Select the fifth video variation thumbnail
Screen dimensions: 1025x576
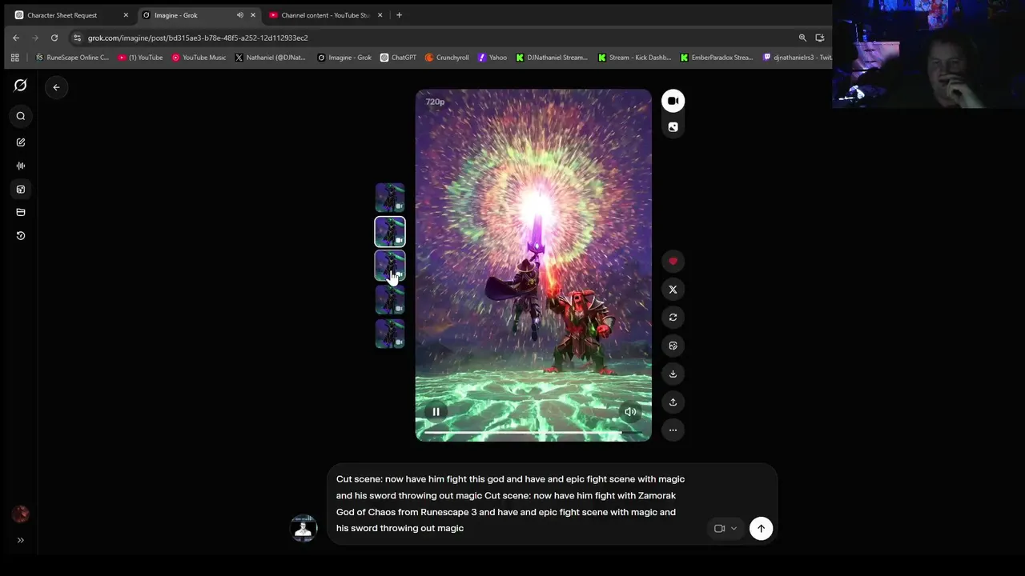[390, 334]
